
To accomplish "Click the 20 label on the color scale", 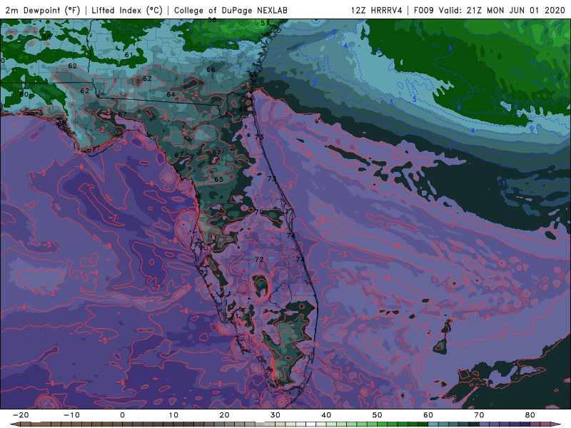I will pos(224,415).
